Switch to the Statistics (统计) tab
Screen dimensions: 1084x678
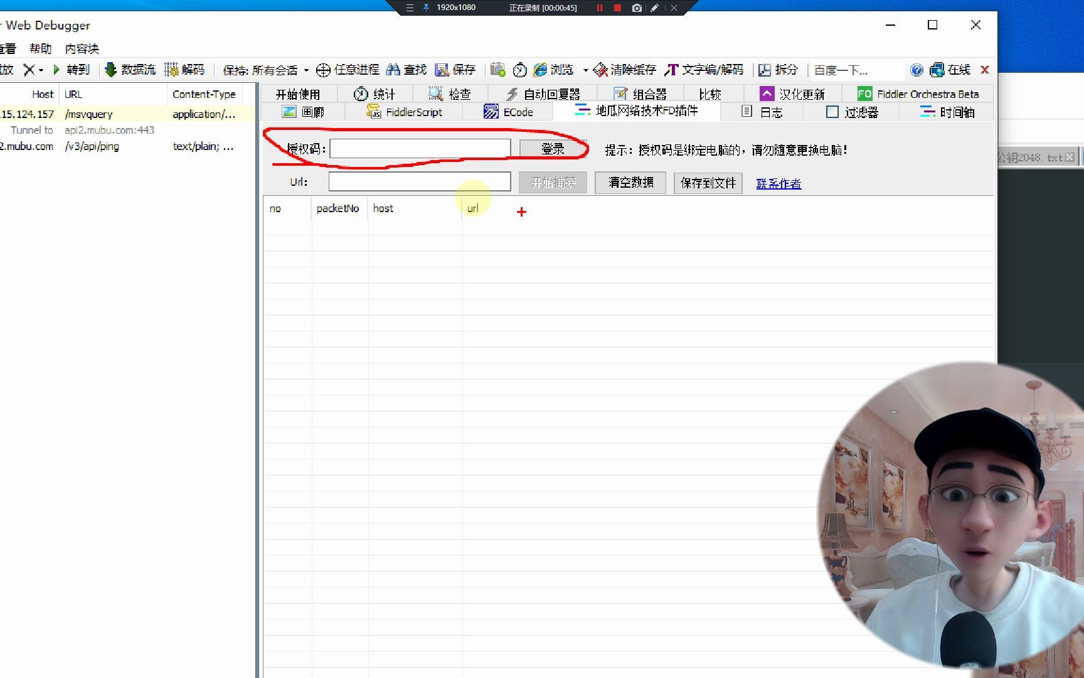tap(375, 94)
